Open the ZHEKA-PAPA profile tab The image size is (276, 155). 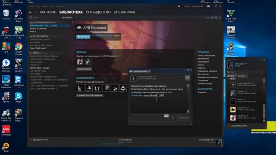[125, 12]
